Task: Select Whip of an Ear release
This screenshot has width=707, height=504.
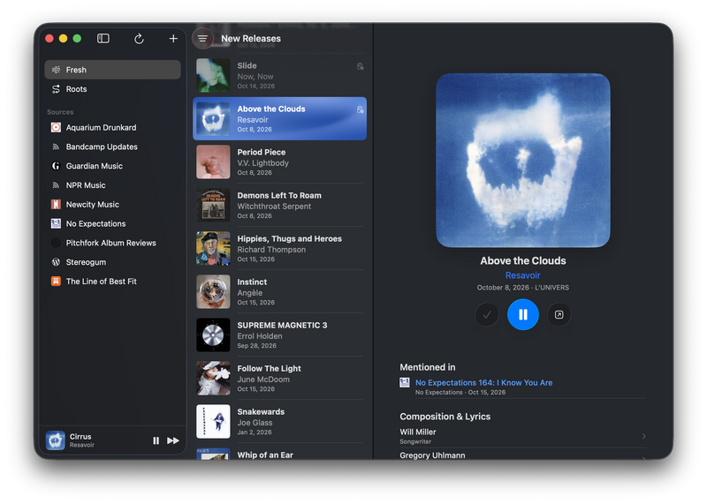Action: pos(279,453)
